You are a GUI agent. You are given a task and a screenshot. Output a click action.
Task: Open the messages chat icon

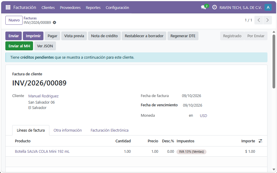click(x=204, y=7)
